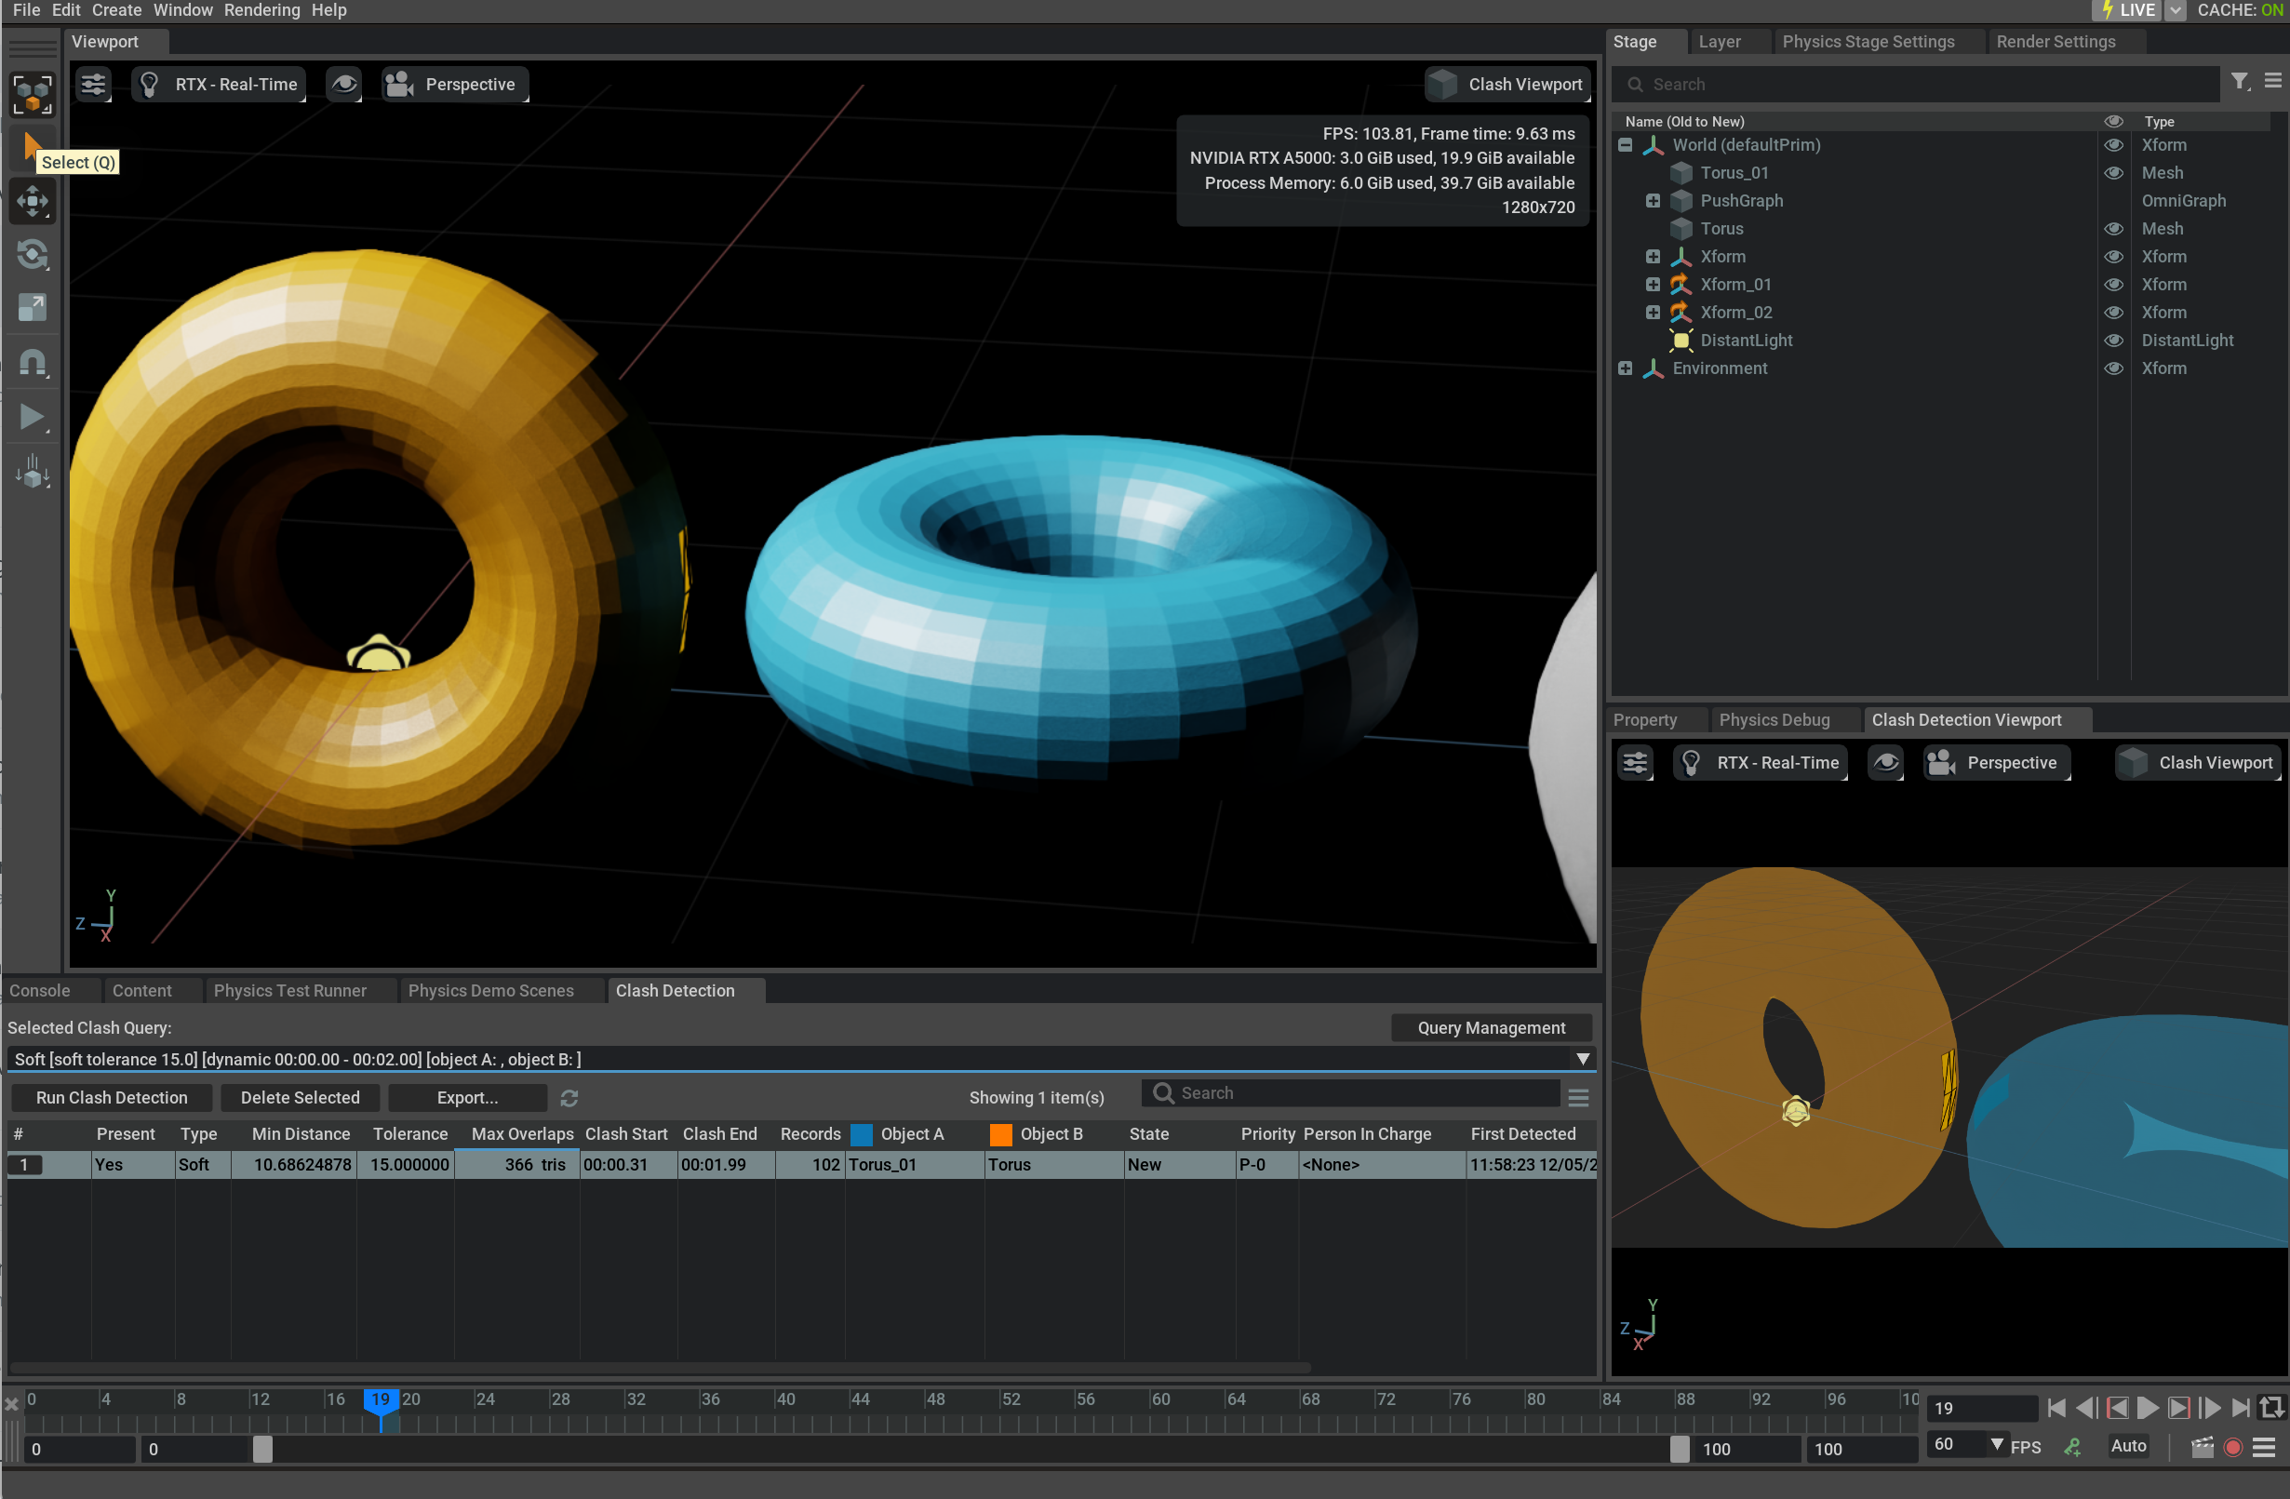Click the pan view tool icon

pyautogui.click(x=32, y=201)
